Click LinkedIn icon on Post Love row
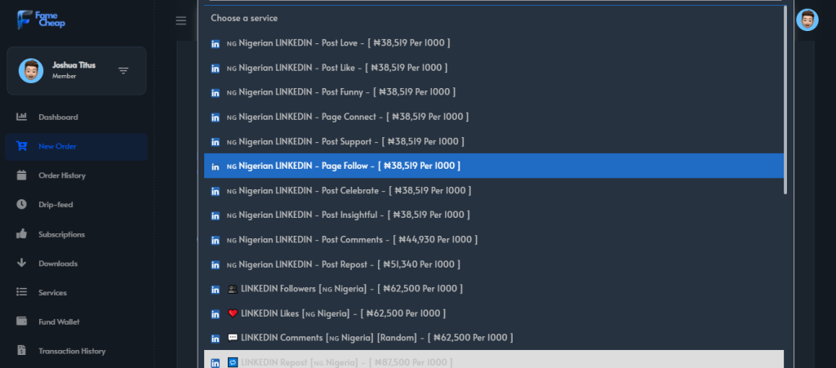The image size is (836, 368). point(216,44)
